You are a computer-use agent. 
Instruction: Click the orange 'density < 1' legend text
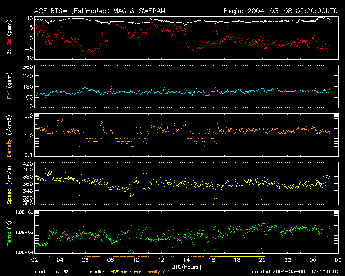[x=157, y=272]
